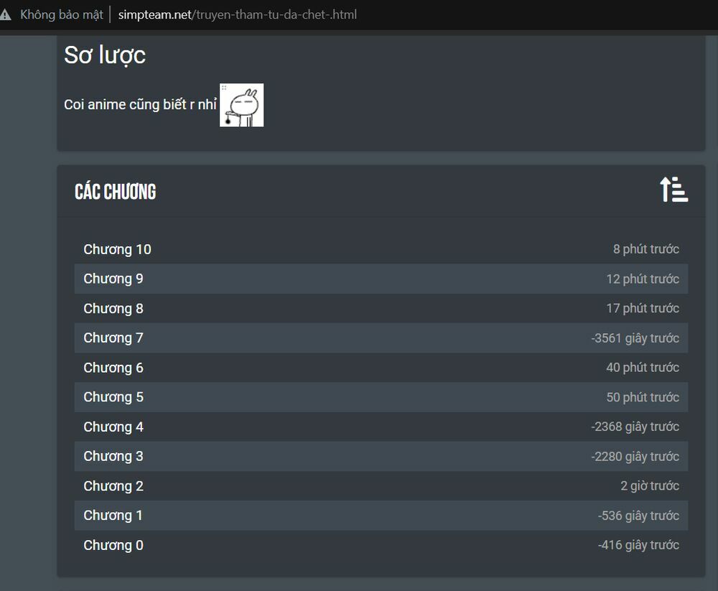Open Chương 4 chapter link
Viewport: 718px width, 591px height.
pos(113,427)
